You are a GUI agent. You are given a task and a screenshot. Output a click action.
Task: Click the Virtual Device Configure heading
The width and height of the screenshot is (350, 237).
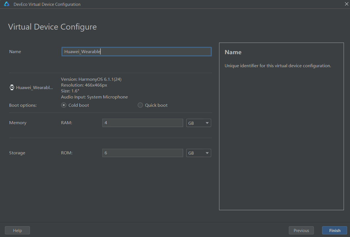(x=52, y=27)
